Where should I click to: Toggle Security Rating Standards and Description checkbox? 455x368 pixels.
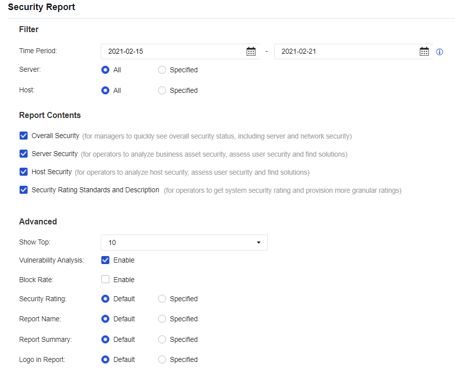pyautogui.click(x=24, y=190)
